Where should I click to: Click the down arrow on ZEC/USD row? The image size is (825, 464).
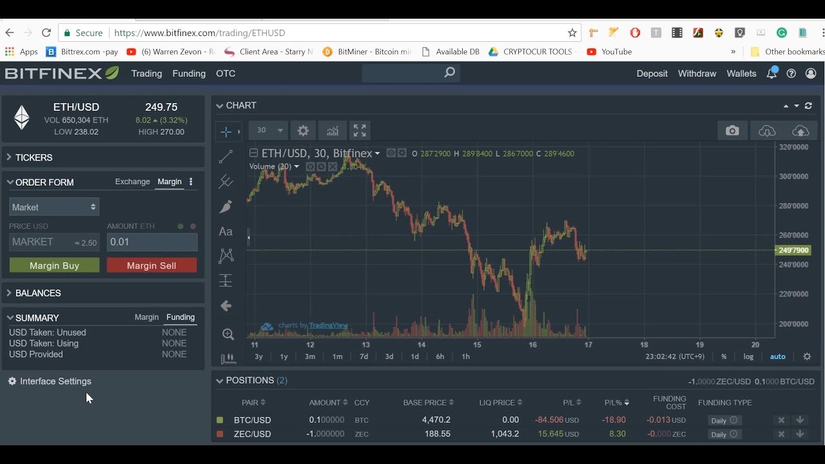(x=800, y=434)
